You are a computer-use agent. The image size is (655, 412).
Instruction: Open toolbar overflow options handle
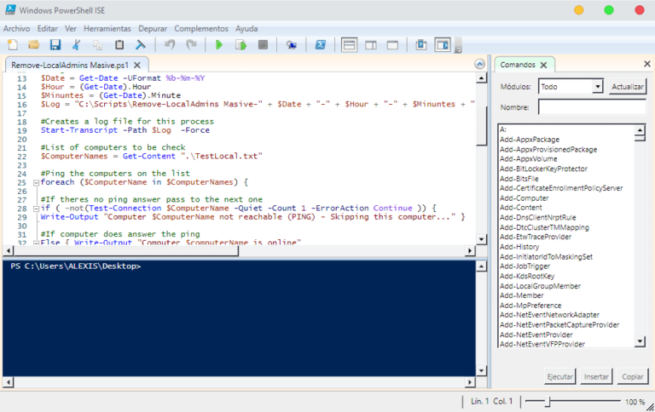[x=458, y=46]
